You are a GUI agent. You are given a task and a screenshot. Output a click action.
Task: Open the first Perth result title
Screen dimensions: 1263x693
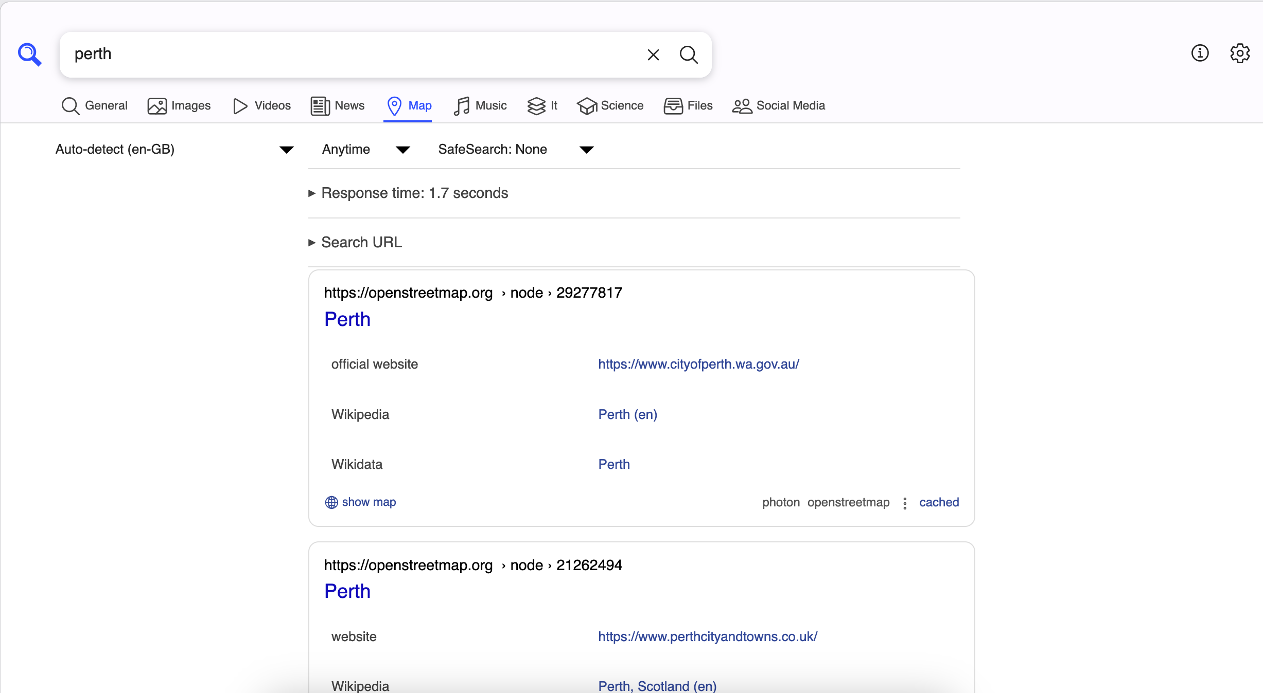pyautogui.click(x=347, y=319)
